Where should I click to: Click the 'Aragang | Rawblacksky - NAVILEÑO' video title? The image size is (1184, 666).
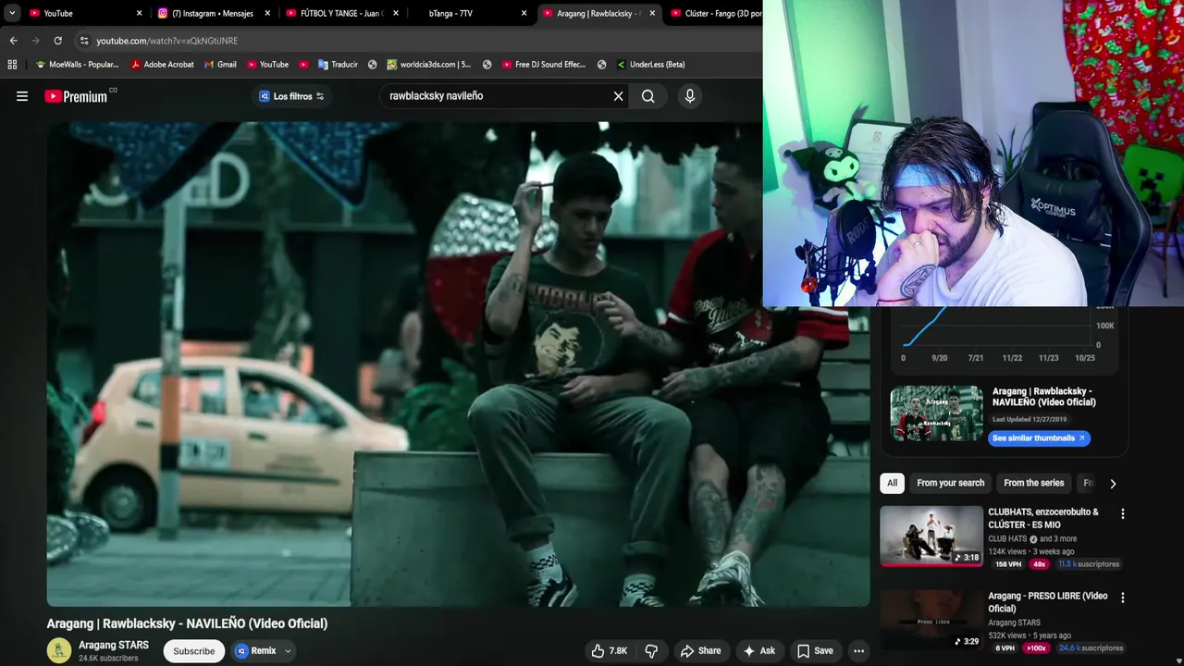[187, 623]
